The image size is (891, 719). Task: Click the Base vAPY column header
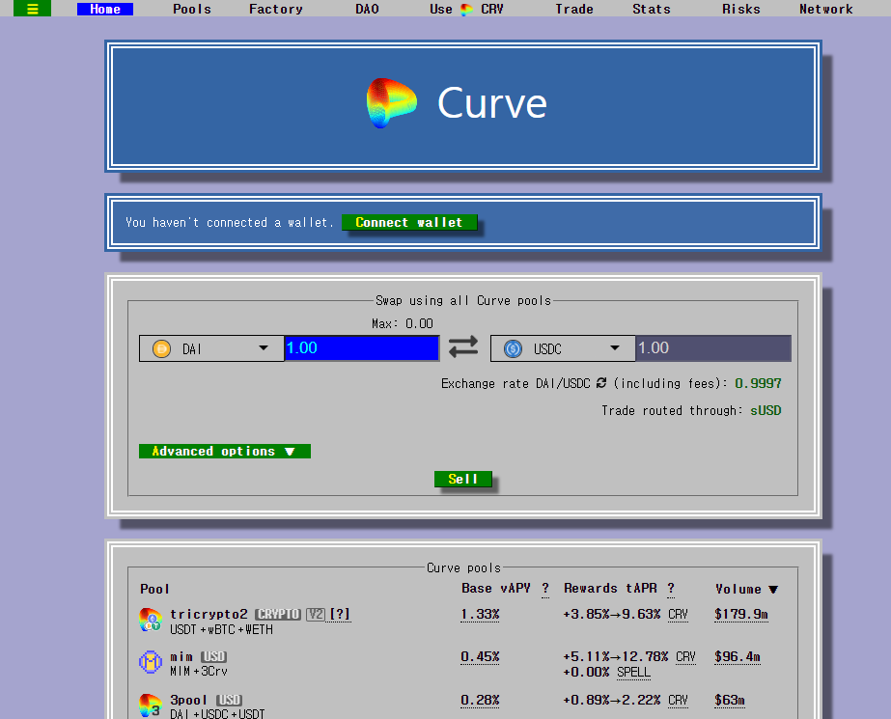[x=496, y=589]
